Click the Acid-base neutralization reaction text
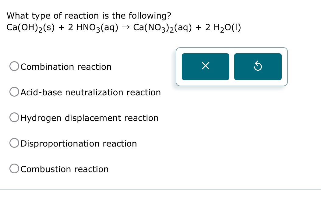 coord(90,92)
